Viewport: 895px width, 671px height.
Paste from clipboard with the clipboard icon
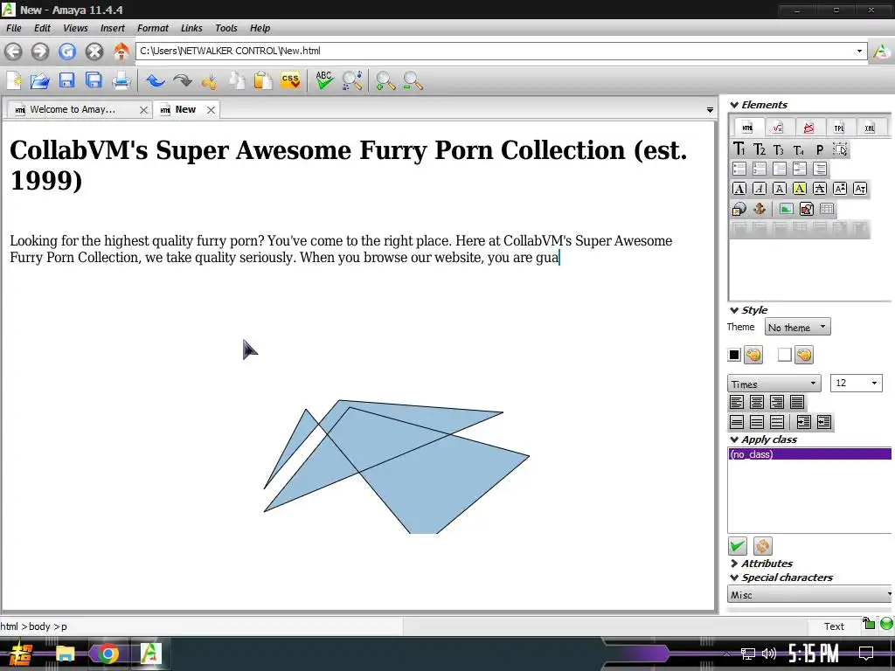click(262, 81)
